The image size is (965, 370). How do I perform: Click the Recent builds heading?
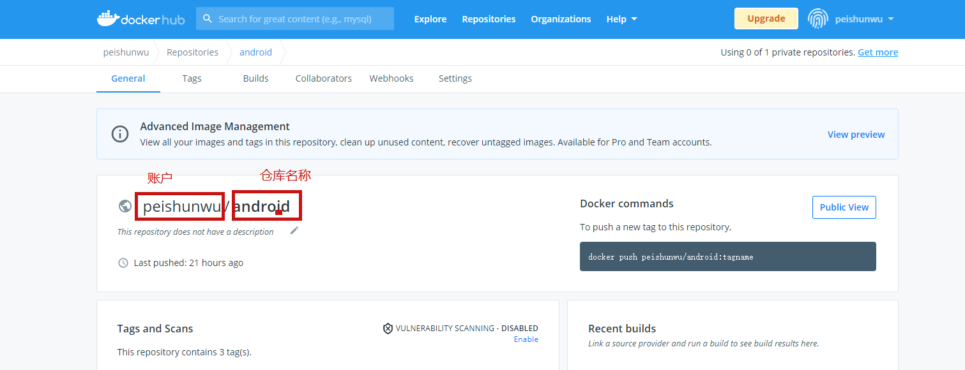[622, 329]
